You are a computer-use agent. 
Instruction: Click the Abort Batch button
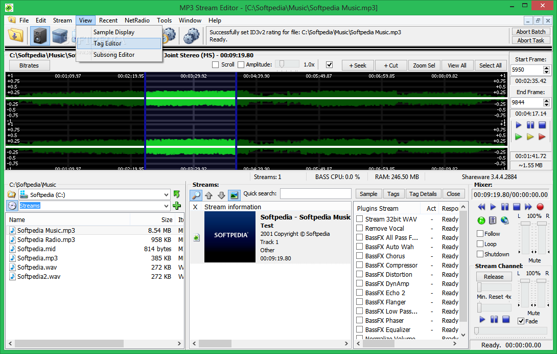tap(531, 32)
